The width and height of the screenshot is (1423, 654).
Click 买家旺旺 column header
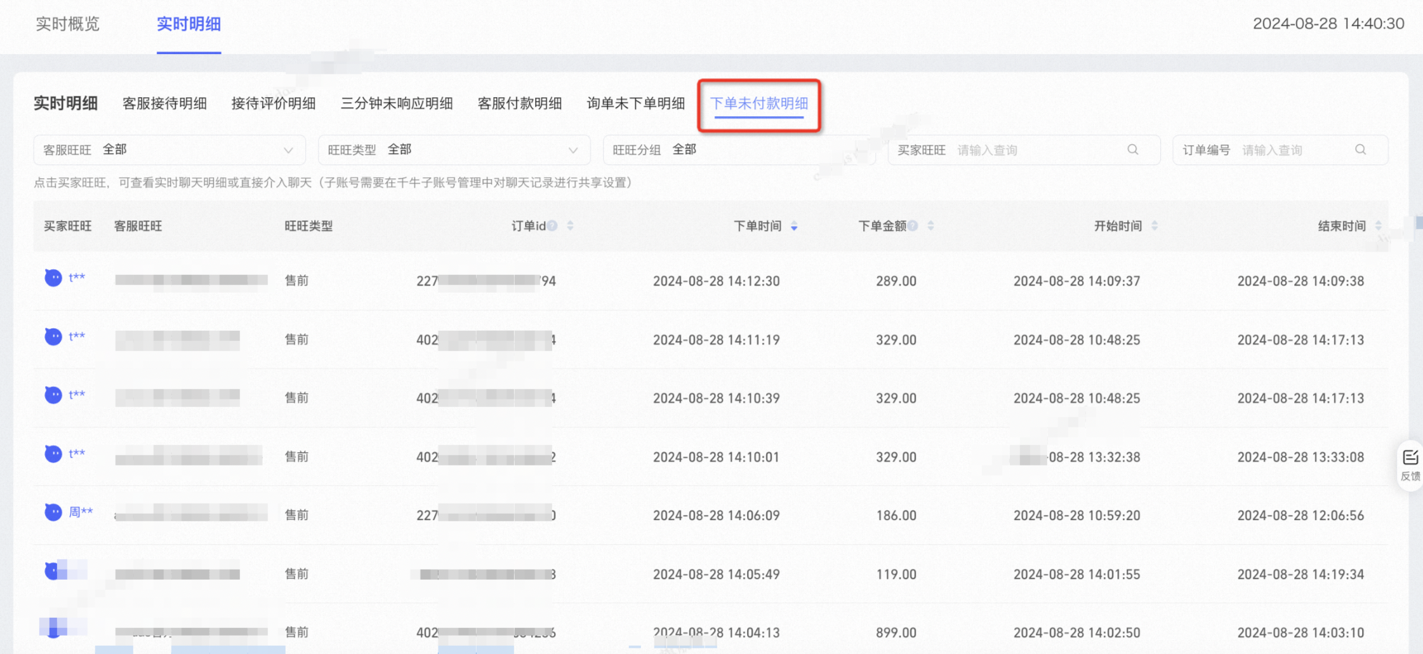(x=68, y=226)
